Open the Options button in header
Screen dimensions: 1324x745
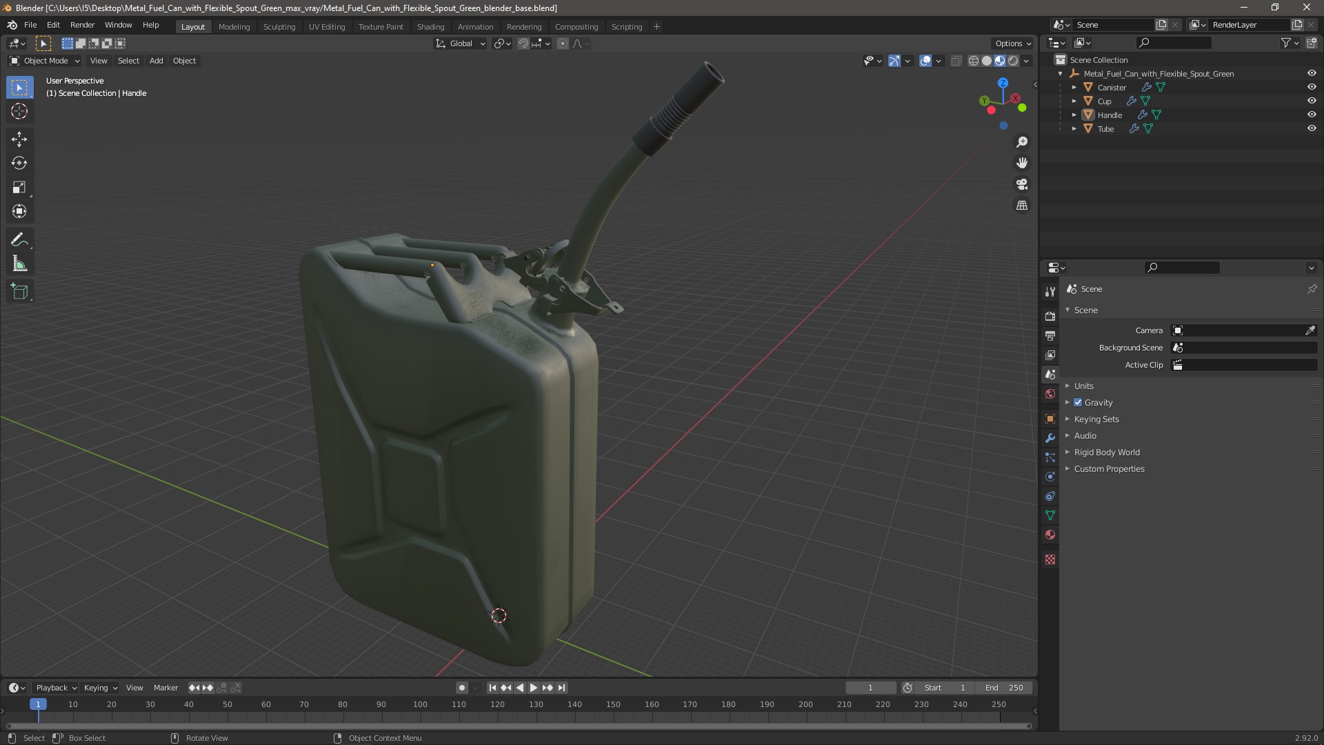(x=1013, y=43)
